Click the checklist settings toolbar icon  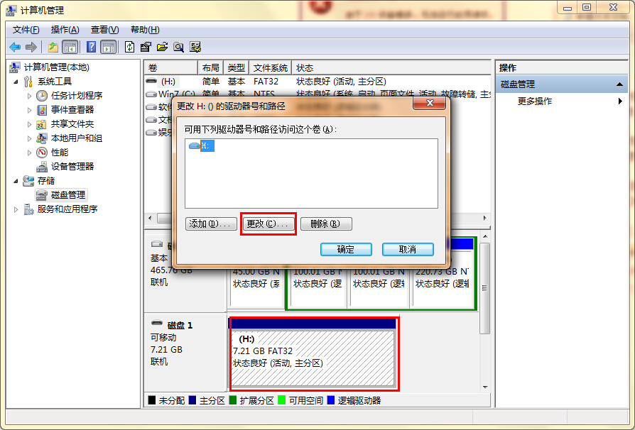pos(195,48)
